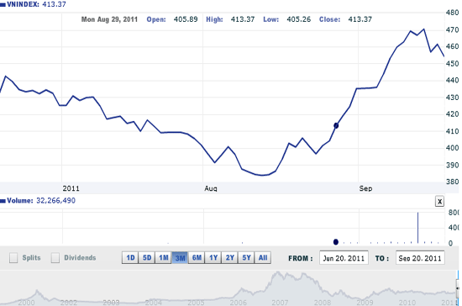The image size is (462, 306).
Task: Click the range handle at the overview chart's right edge
Action: click(x=458, y=288)
